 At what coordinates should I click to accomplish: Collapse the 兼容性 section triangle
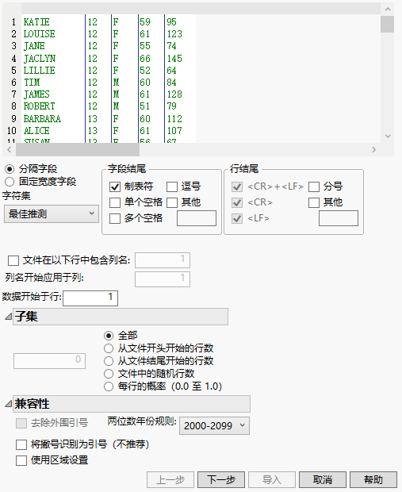tap(8, 404)
